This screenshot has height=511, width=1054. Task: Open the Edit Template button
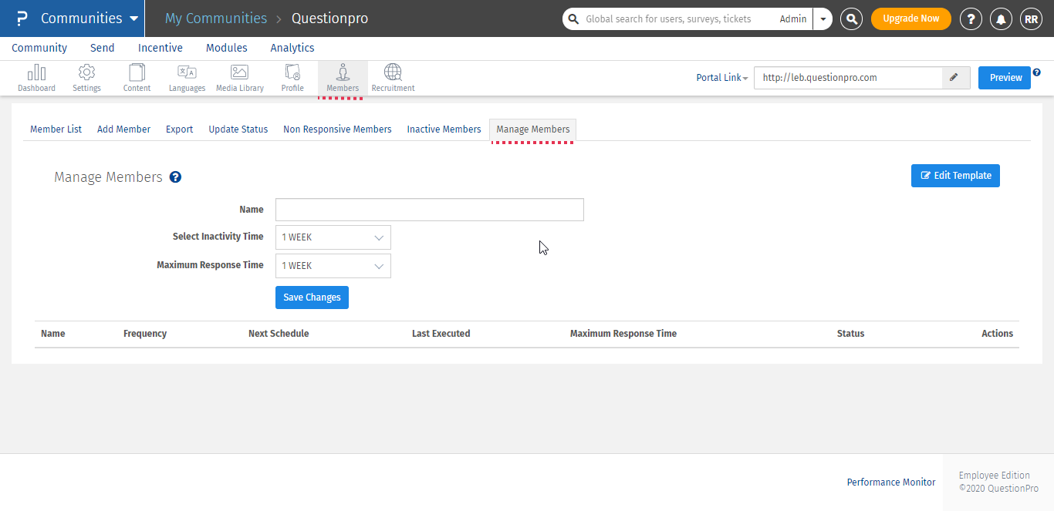(955, 175)
